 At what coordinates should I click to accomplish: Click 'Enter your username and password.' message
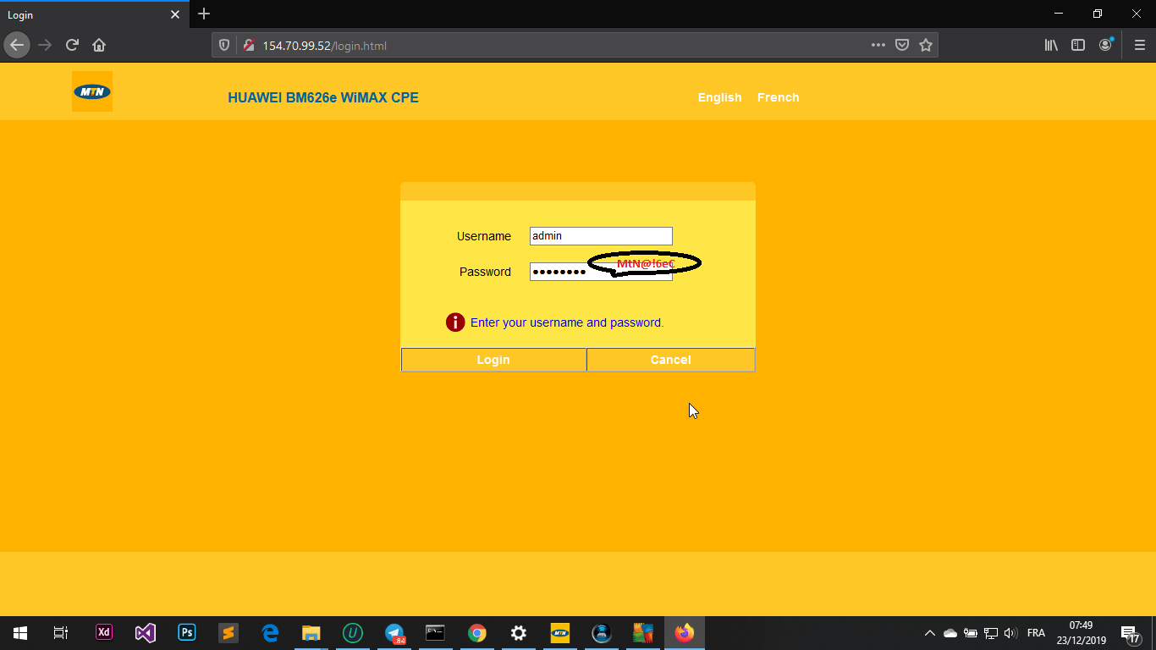(x=567, y=322)
